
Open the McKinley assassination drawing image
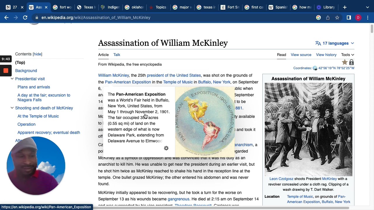point(308,129)
